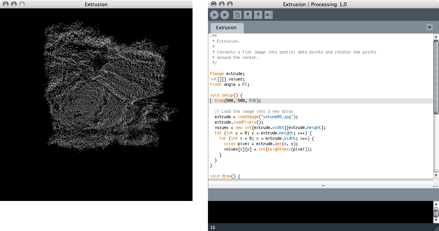439x231 pixels.
Task: Save the sketch with down-arrow icon
Action: tap(258, 15)
